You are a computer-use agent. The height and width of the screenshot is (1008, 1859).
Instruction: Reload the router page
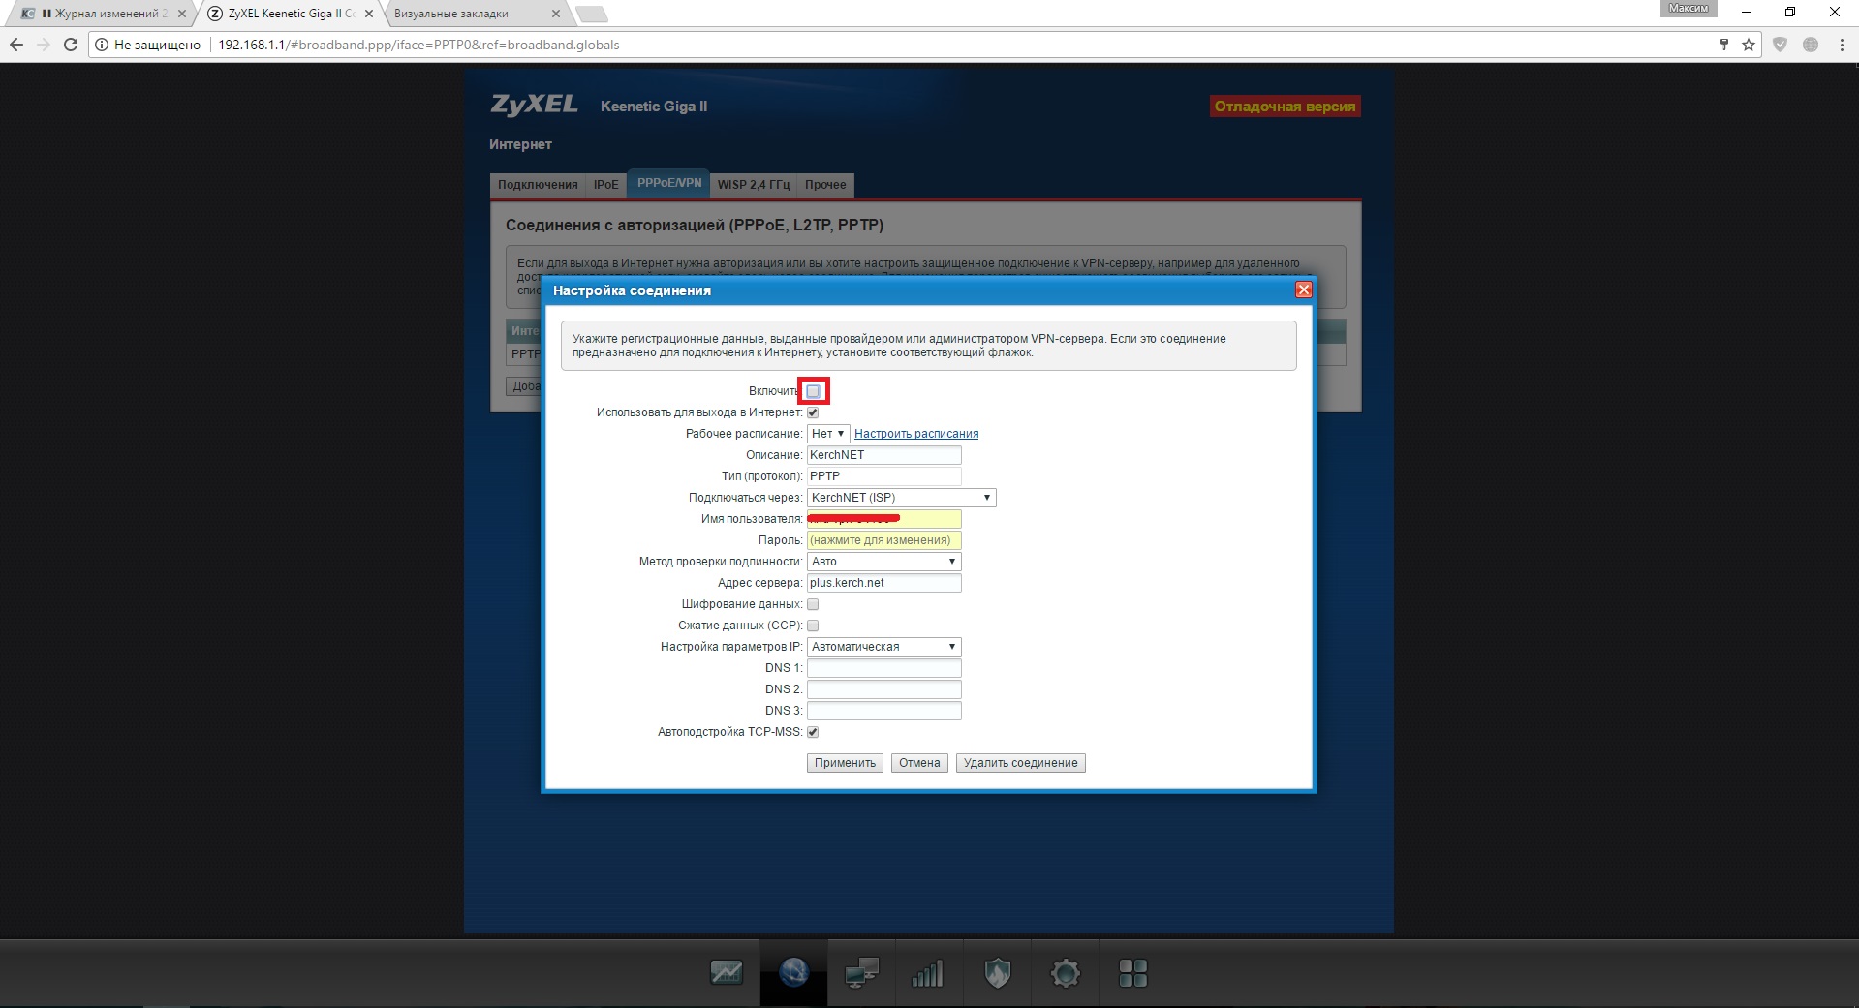click(71, 45)
